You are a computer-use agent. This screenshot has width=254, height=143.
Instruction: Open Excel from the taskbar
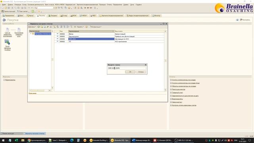16,140
